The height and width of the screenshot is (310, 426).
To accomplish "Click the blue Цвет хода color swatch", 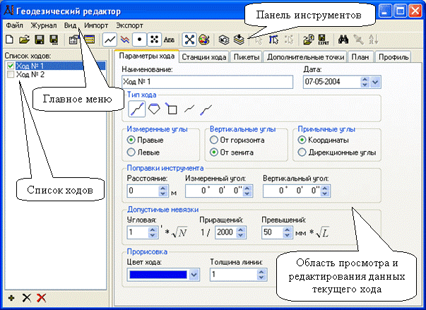I will coord(158,275).
